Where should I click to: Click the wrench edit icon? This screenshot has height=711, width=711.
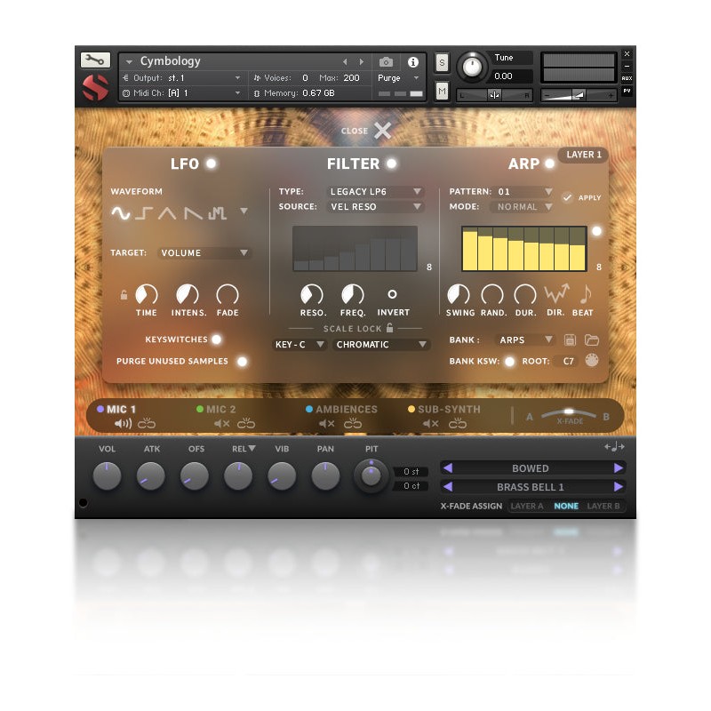[95, 60]
